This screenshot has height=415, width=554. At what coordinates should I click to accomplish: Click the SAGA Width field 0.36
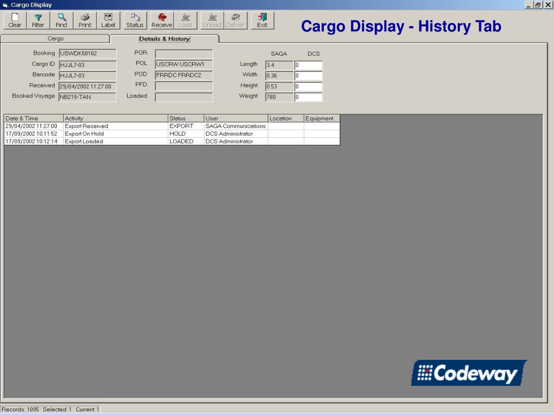(280, 76)
